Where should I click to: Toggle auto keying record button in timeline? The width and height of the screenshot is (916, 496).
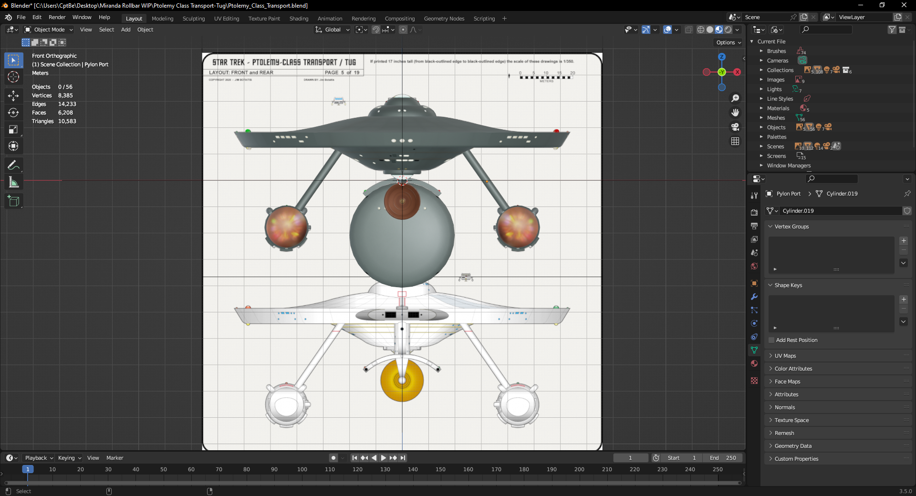point(333,458)
